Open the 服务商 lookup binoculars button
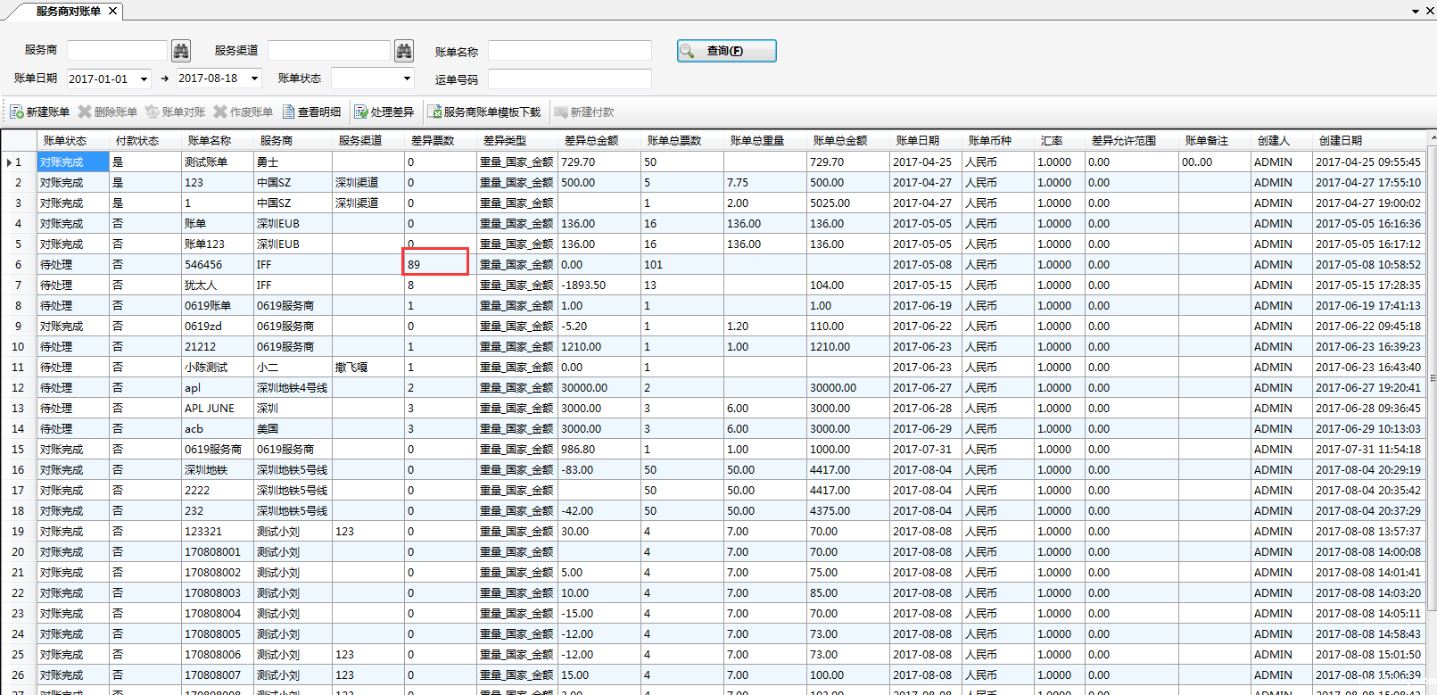Screen dimensions: 1437x695 click(x=181, y=51)
